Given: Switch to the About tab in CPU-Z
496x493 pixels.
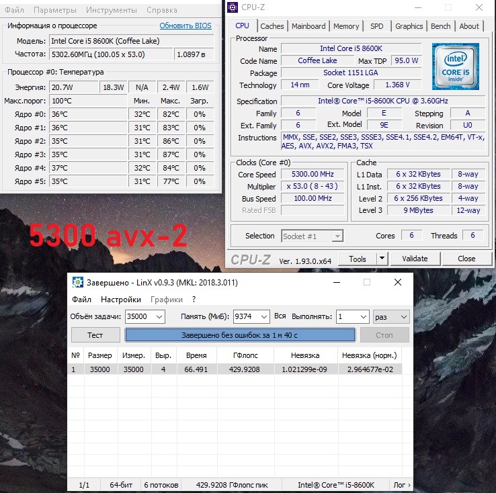Looking at the screenshot, I should coord(469,26).
